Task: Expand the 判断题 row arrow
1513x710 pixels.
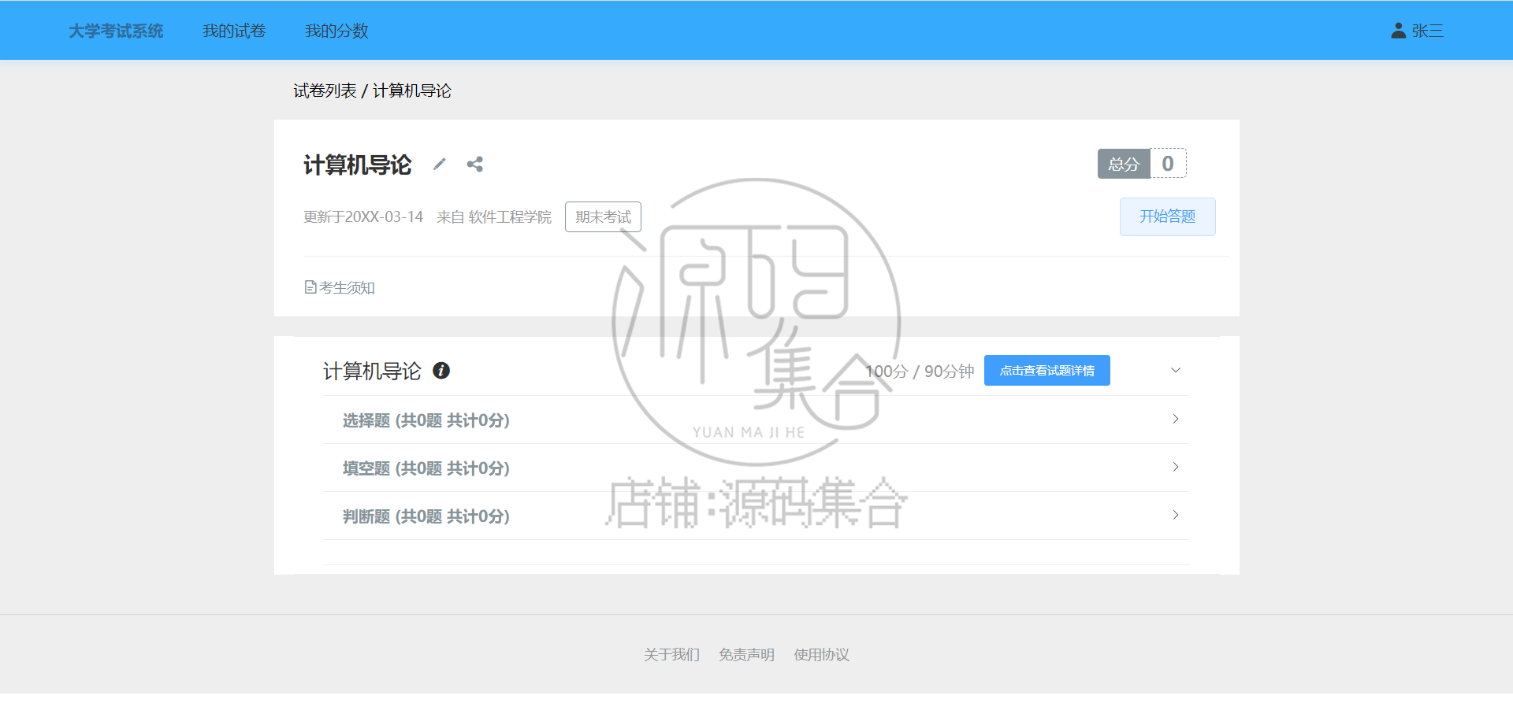Action: (1175, 515)
